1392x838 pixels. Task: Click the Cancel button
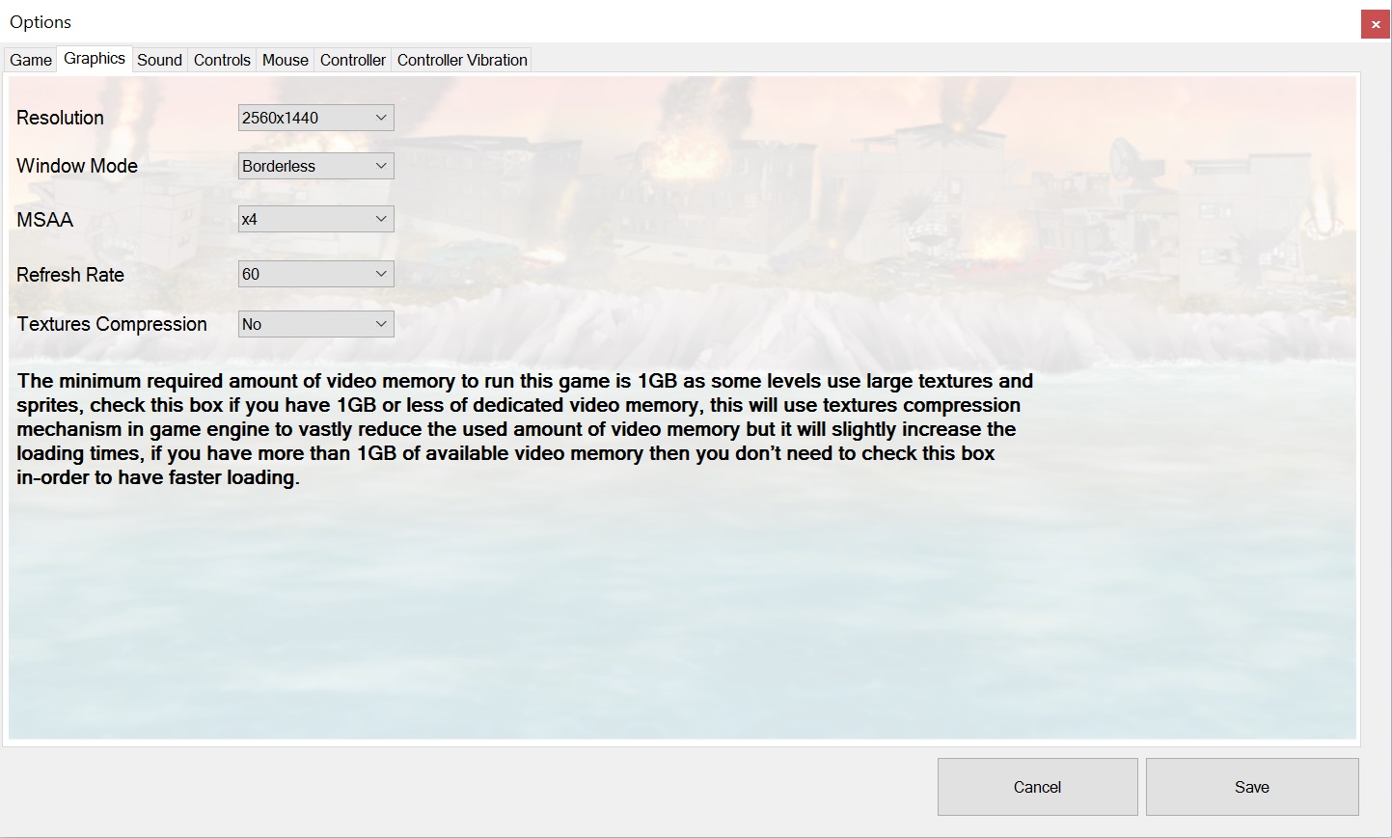pyautogui.click(x=1037, y=786)
